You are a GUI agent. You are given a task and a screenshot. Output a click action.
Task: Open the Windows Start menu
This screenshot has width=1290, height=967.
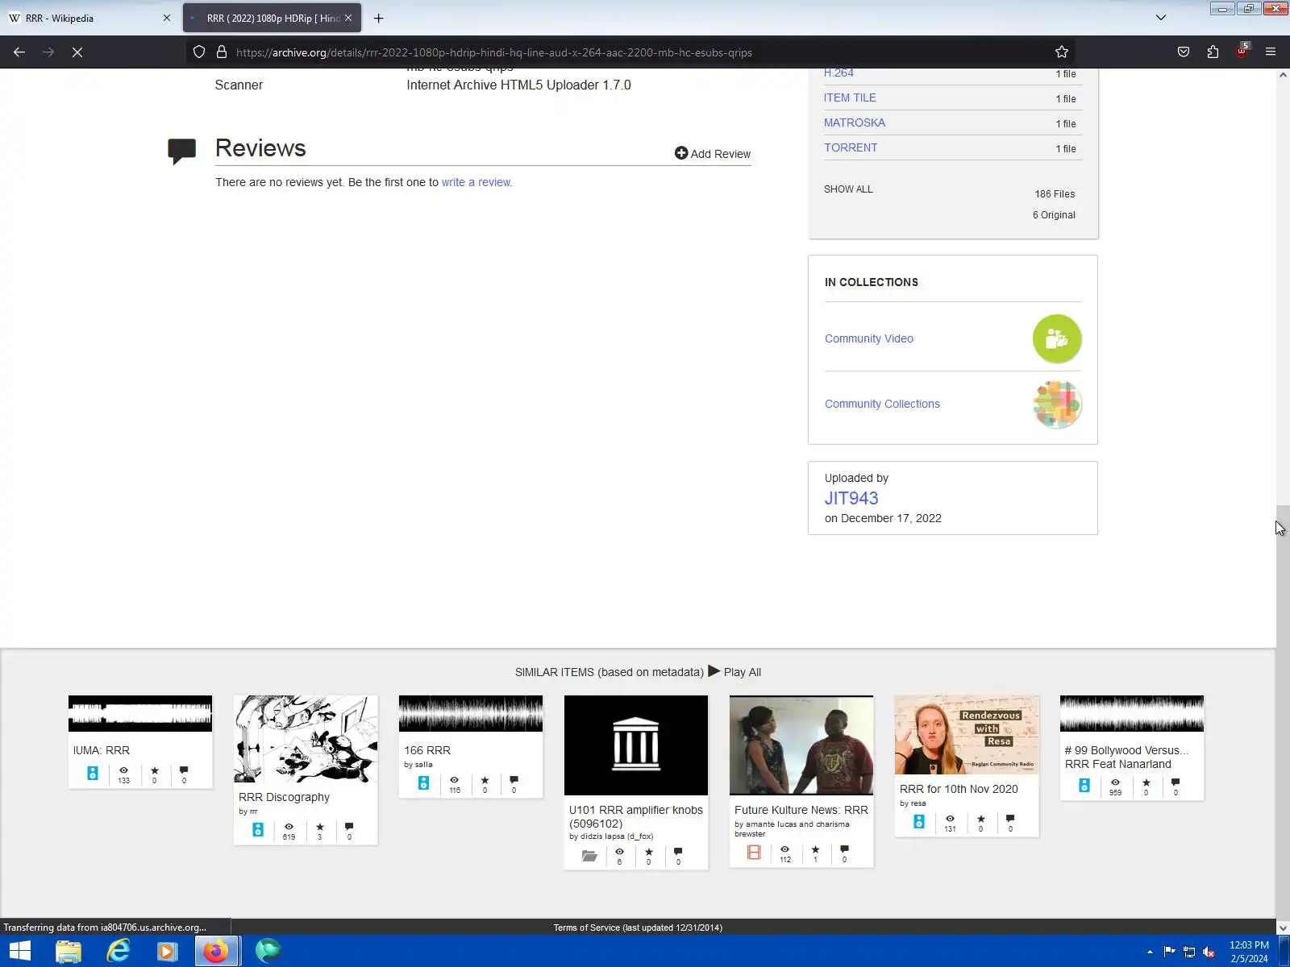pyautogui.click(x=19, y=951)
